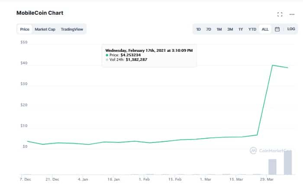Select the 1D time range
Screen dimensions: 303x184
click(x=198, y=29)
